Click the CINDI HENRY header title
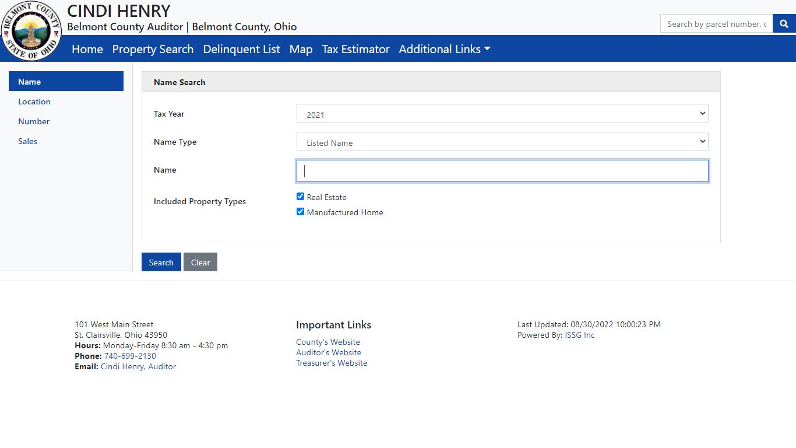Image resolution: width=796 pixels, height=448 pixels. click(x=119, y=11)
